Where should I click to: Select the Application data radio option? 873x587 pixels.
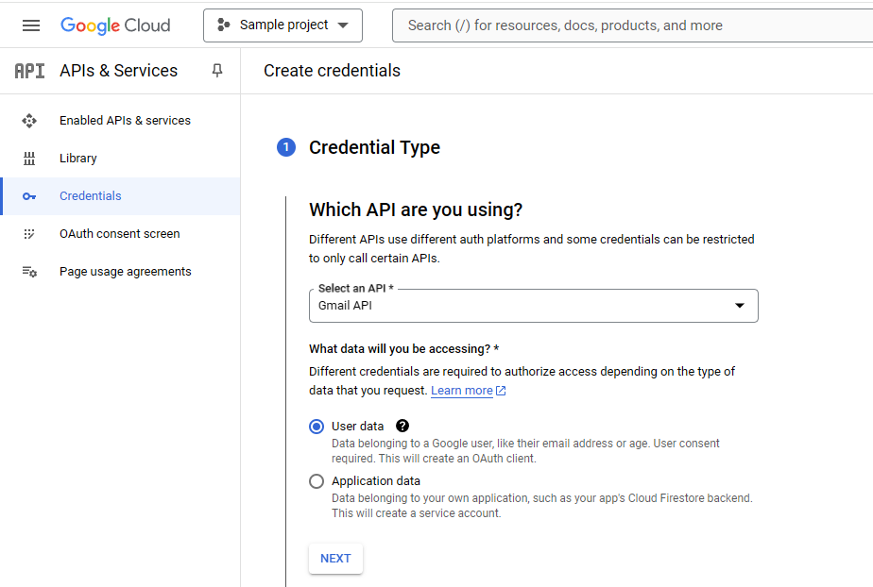(x=317, y=481)
